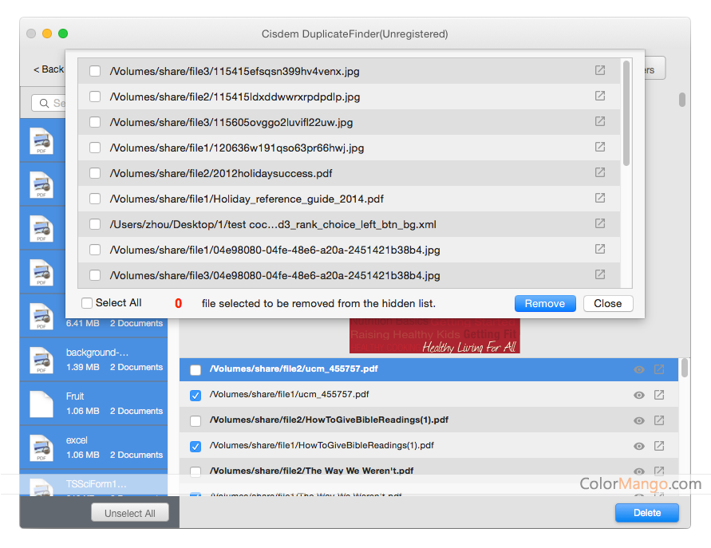Click reveal icon for file2/HowToGiveBibleReadings(1).pdf
711x548 pixels.
pos(659,420)
